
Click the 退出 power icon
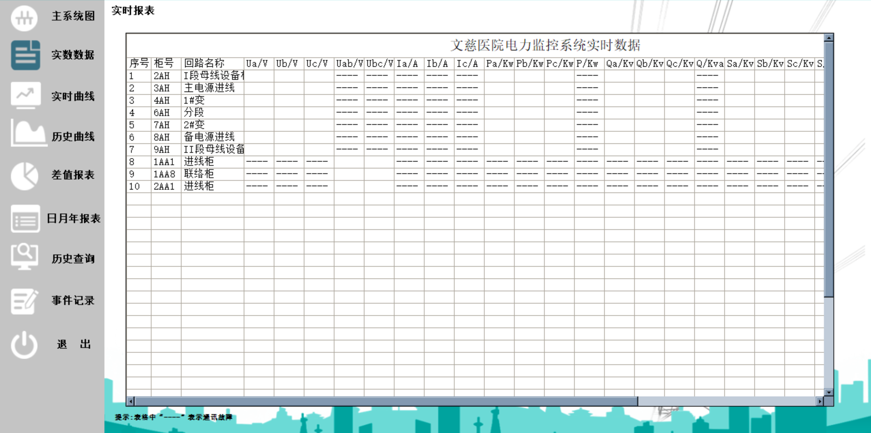tap(25, 344)
